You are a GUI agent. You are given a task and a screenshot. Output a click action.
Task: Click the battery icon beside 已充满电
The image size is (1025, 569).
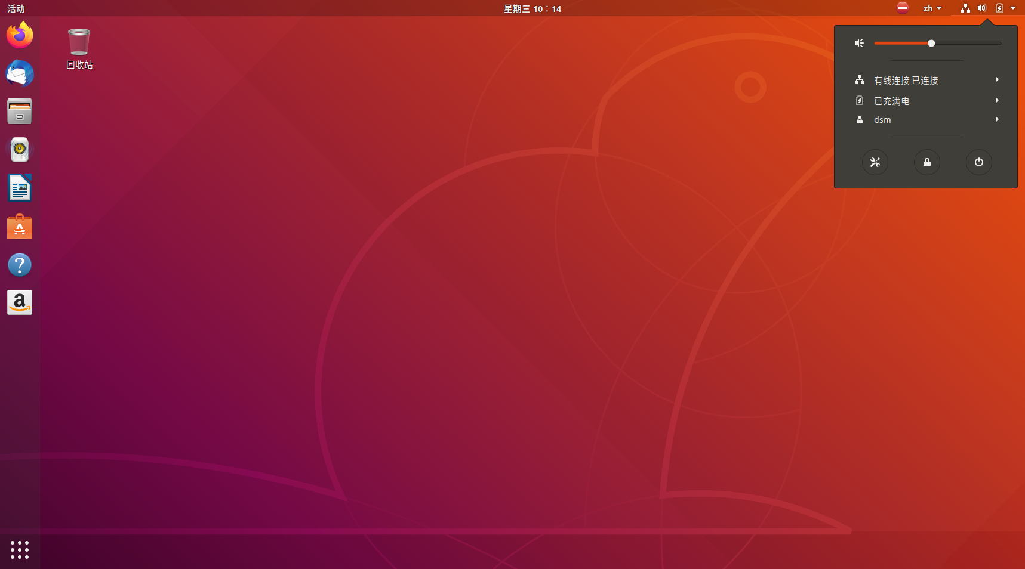(x=860, y=101)
